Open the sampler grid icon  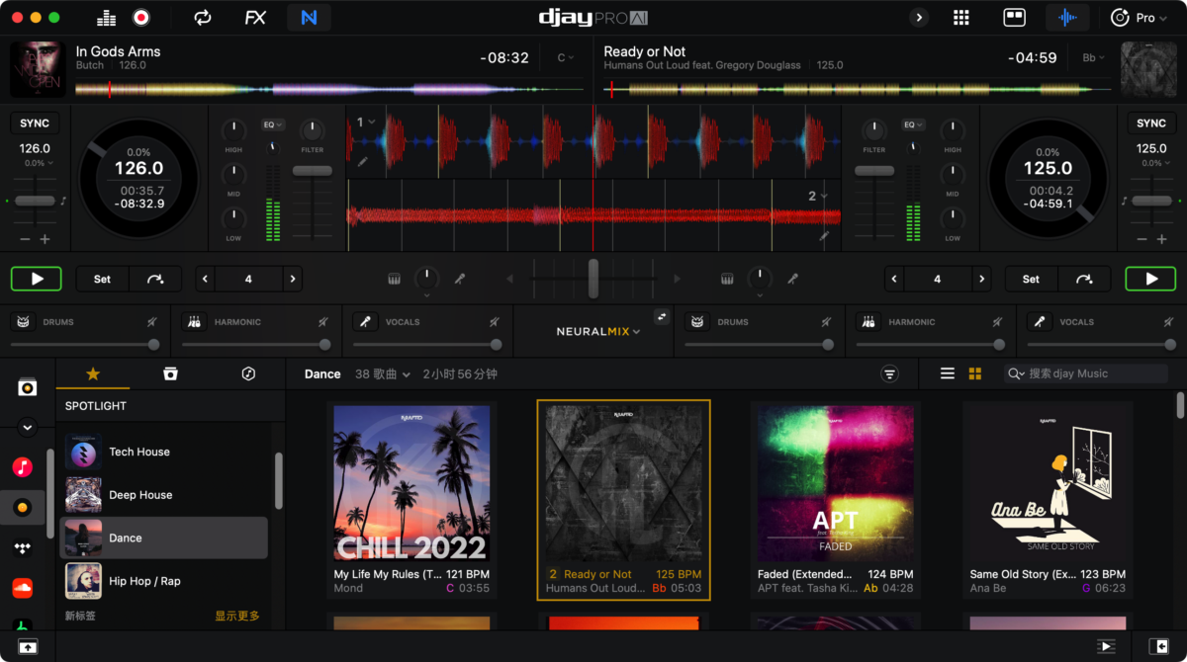(960, 18)
